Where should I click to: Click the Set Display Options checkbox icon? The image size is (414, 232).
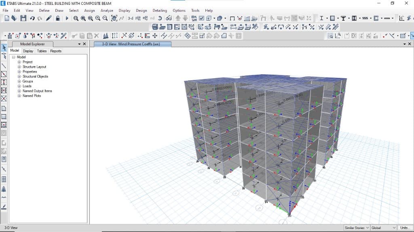201,18
